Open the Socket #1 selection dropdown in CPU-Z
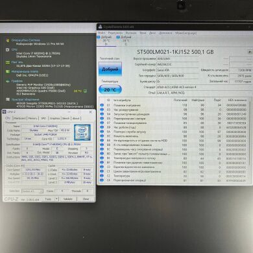Viewport: 253px width, 253px height. coord(32,191)
